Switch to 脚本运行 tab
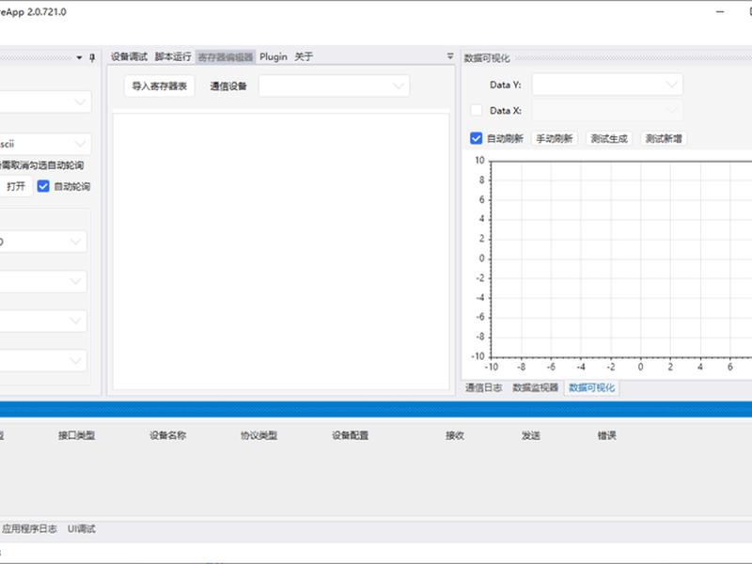 click(173, 56)
